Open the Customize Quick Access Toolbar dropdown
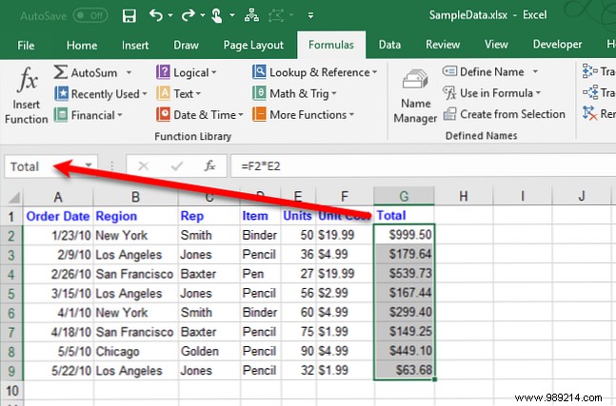Viewport: 616px width, 406px height. tap(310, 16)
